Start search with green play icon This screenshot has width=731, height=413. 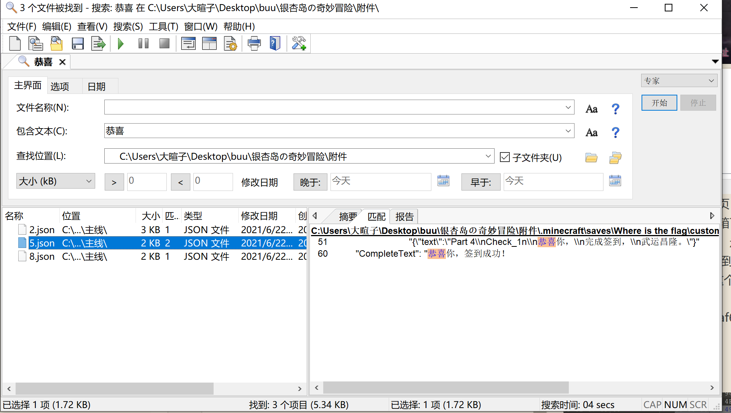(121, 44)
